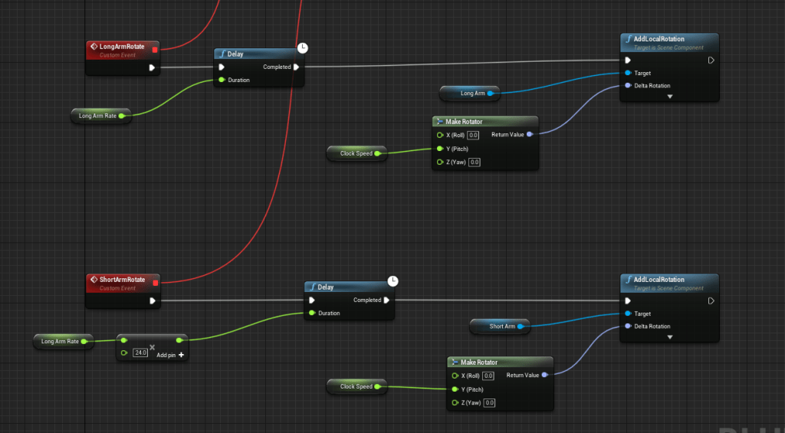
Task: Expand the AddLocalRotation node targeting Short Arm
Action: 669,337
